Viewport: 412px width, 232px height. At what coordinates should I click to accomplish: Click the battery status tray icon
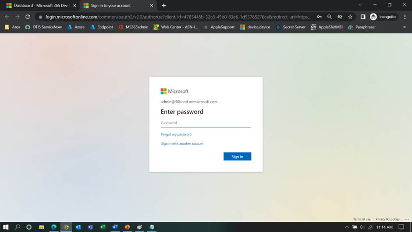click(355, 227)
